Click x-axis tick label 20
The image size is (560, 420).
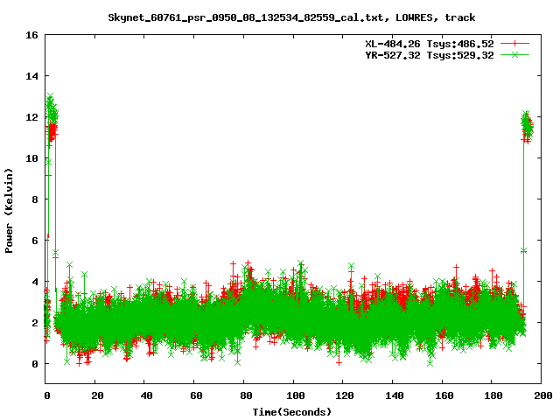pyautogui.click(x=97, y=395)
